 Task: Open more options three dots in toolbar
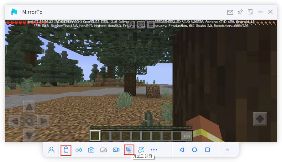pos(154,150)
